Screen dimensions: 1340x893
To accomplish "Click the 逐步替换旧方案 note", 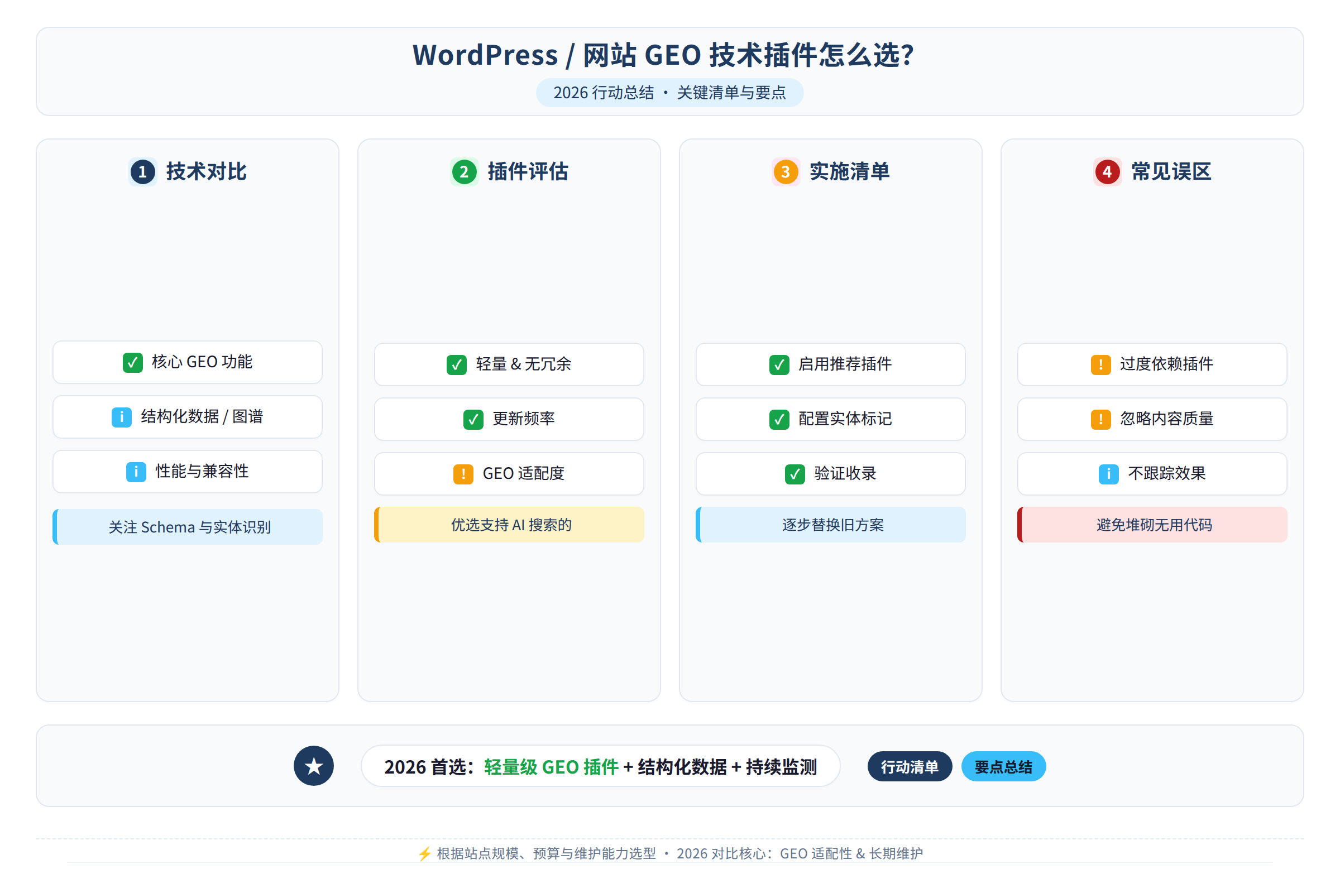I will click(831, 525).
